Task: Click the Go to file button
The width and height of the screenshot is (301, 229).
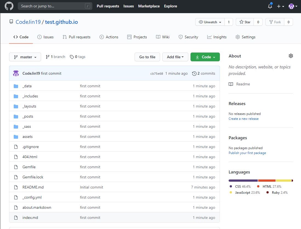Action: pyautogui.click(x=147, y=57)
